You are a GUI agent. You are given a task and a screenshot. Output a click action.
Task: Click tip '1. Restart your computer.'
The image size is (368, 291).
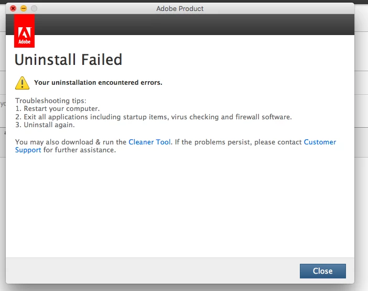coord(58,108)
